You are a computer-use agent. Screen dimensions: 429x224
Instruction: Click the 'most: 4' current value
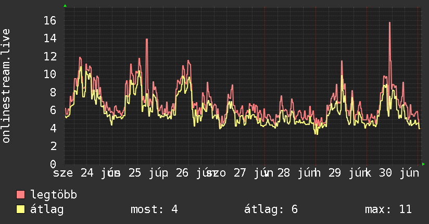(154, 209)
